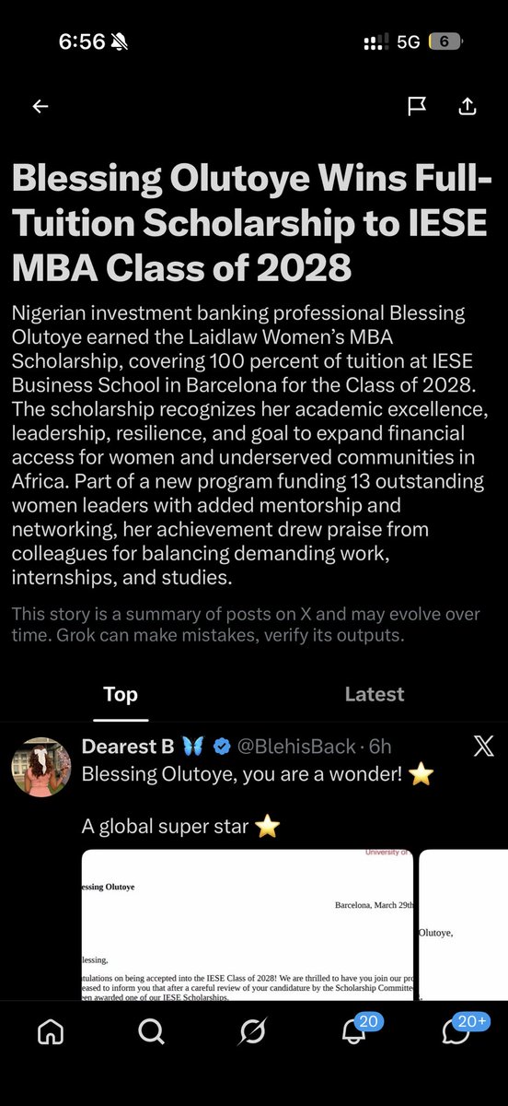Switch to the Top tab
This screenshot has width=508, height=1106.
point(121,694)
